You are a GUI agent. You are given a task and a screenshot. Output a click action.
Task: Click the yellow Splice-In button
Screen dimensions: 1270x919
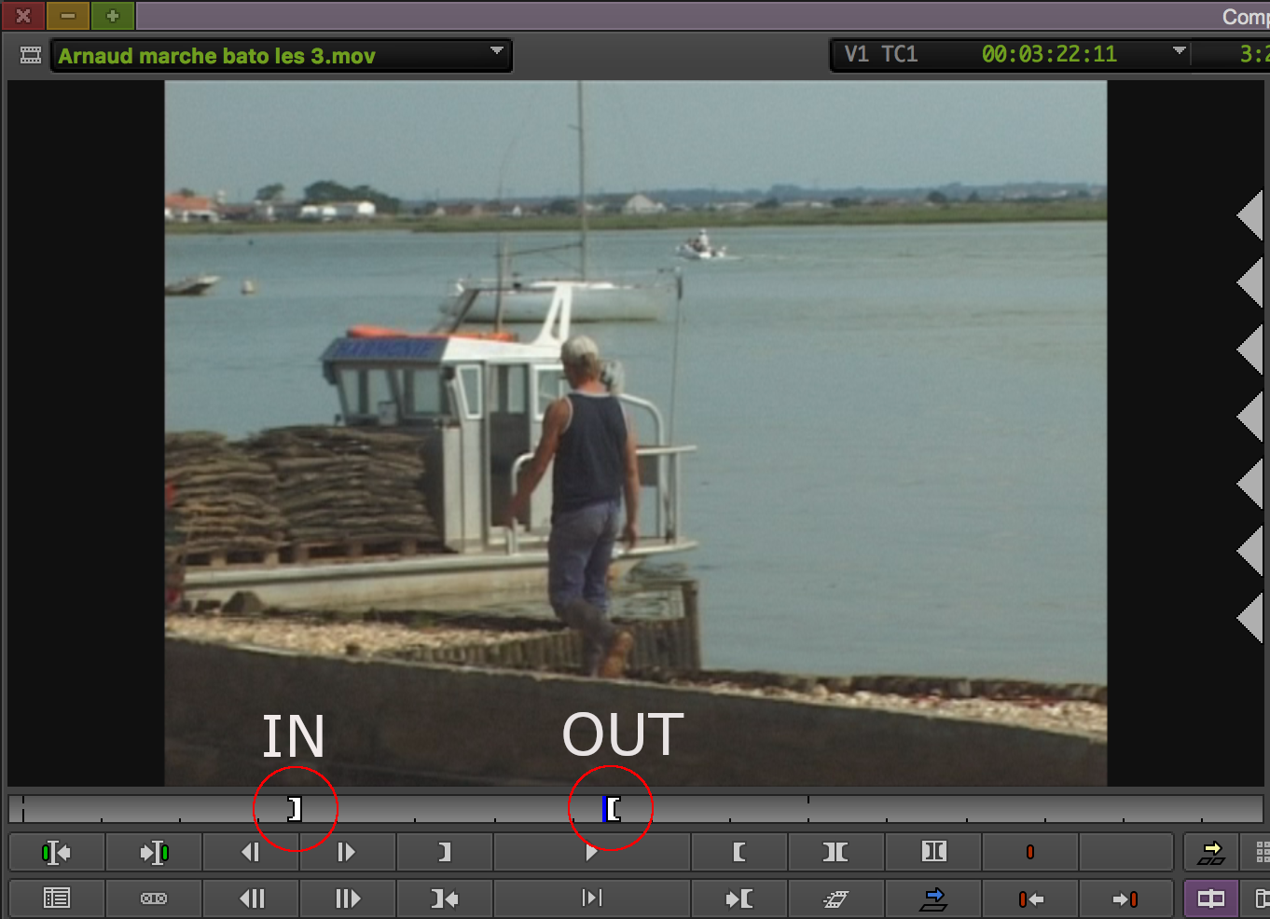pyautogui.click(x=1210, y=852)
